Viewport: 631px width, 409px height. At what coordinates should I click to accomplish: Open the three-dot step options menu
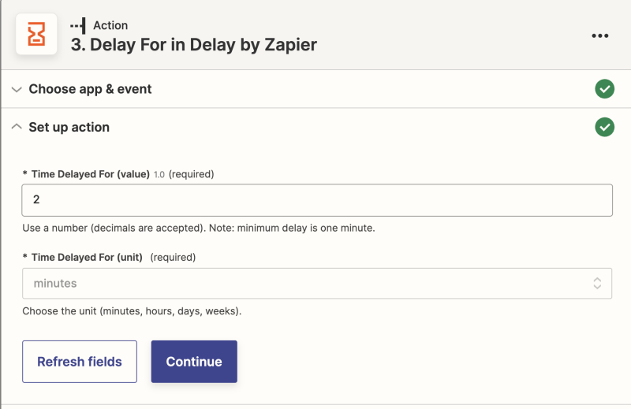(599, 35)
